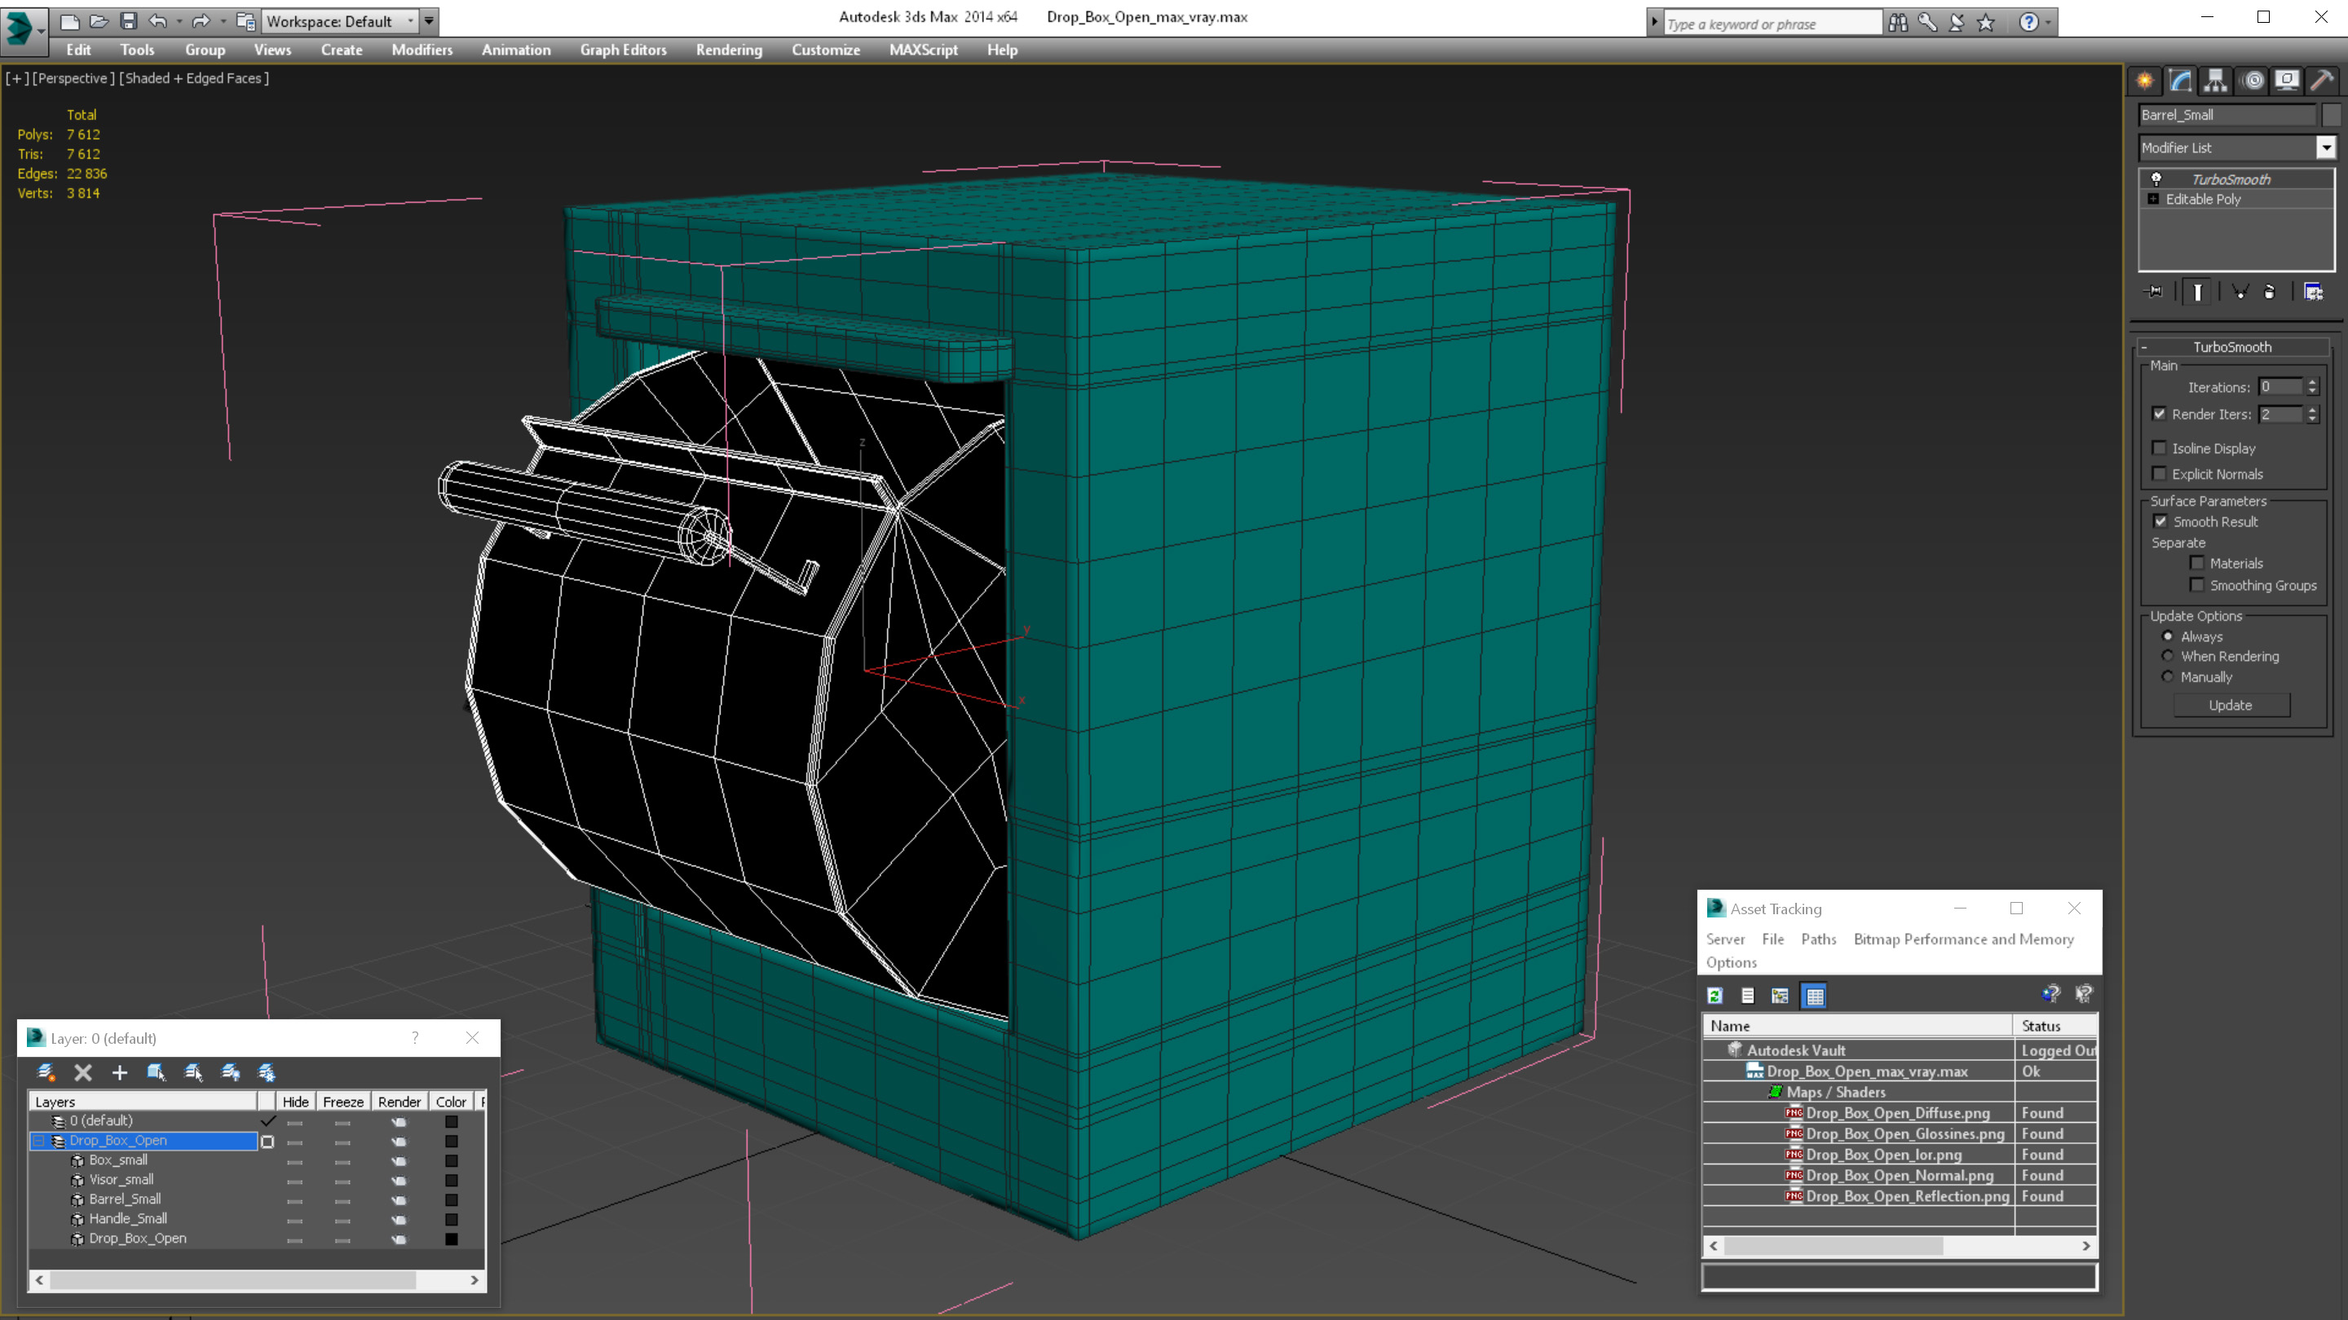Click the Hide column header in Layer dialog
This screenshot has width=2348, height=1320.
point(295,1102)
